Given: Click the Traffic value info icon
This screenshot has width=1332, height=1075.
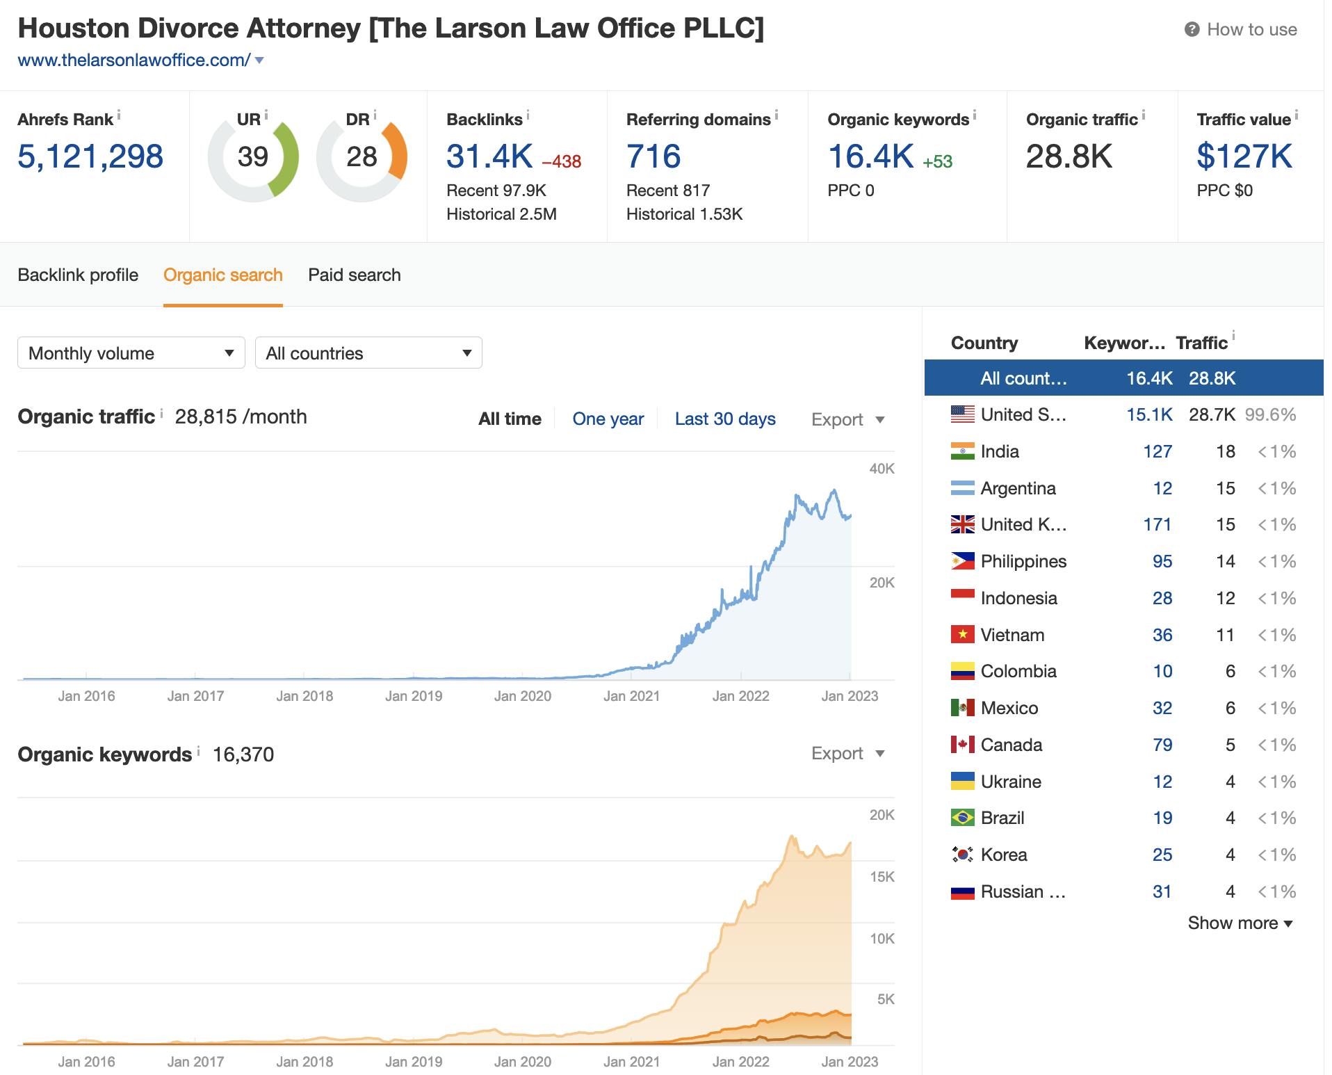Looking at the screenshot, I should tap(1297, 115).
